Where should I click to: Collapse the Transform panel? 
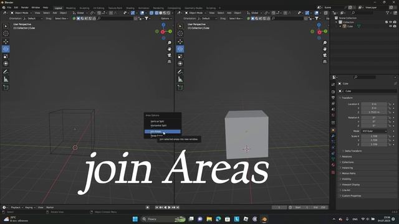coord(347,98)
